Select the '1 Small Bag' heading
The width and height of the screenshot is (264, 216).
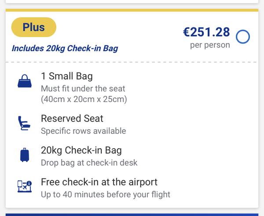point(67,76)
